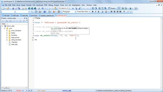Click the closing ?> tag on line 11
Image resolution: width=163 pixels, height=92 pixels.
pos(36,40)
